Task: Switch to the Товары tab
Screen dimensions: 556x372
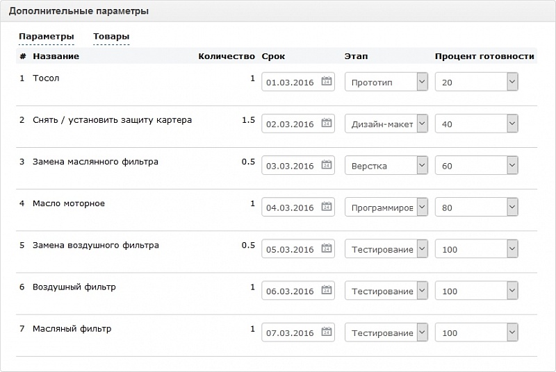Action: (x=111, y=37)
